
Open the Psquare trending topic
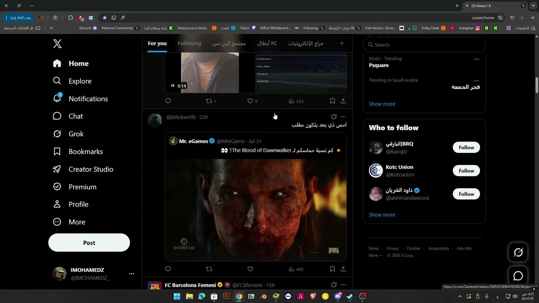(x=379, y=66)
